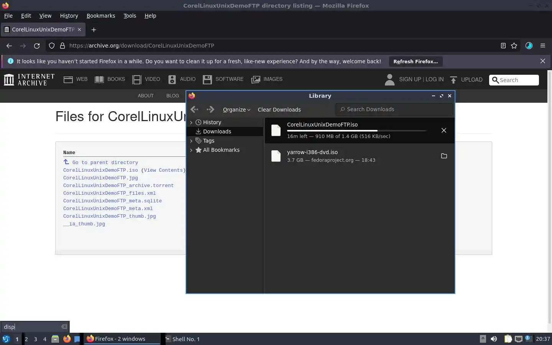Open the Help menu
Viewport: 552px width, 345px height.
[x=150, y=16]
